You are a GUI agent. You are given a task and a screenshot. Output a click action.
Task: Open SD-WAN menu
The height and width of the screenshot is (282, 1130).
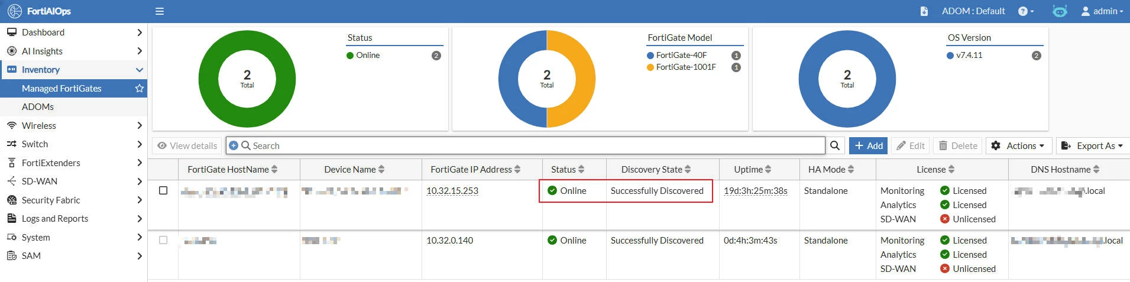point(73,181)
